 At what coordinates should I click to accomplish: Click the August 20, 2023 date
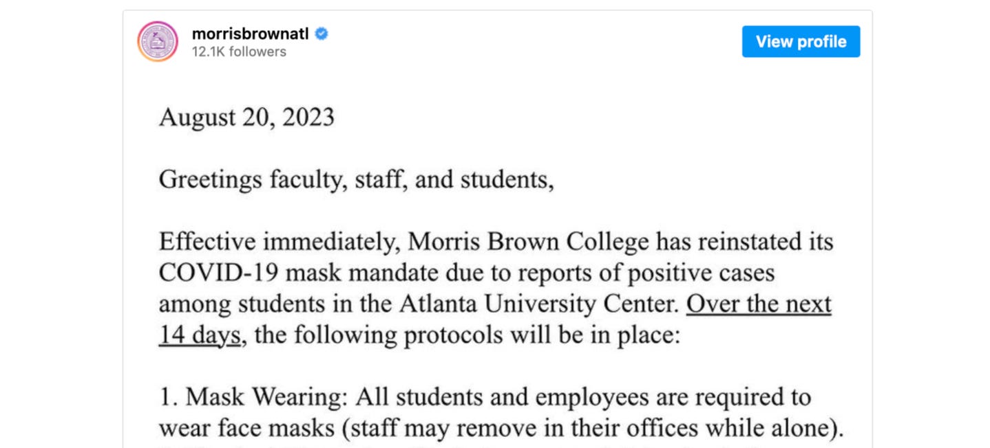coord(246,117)
